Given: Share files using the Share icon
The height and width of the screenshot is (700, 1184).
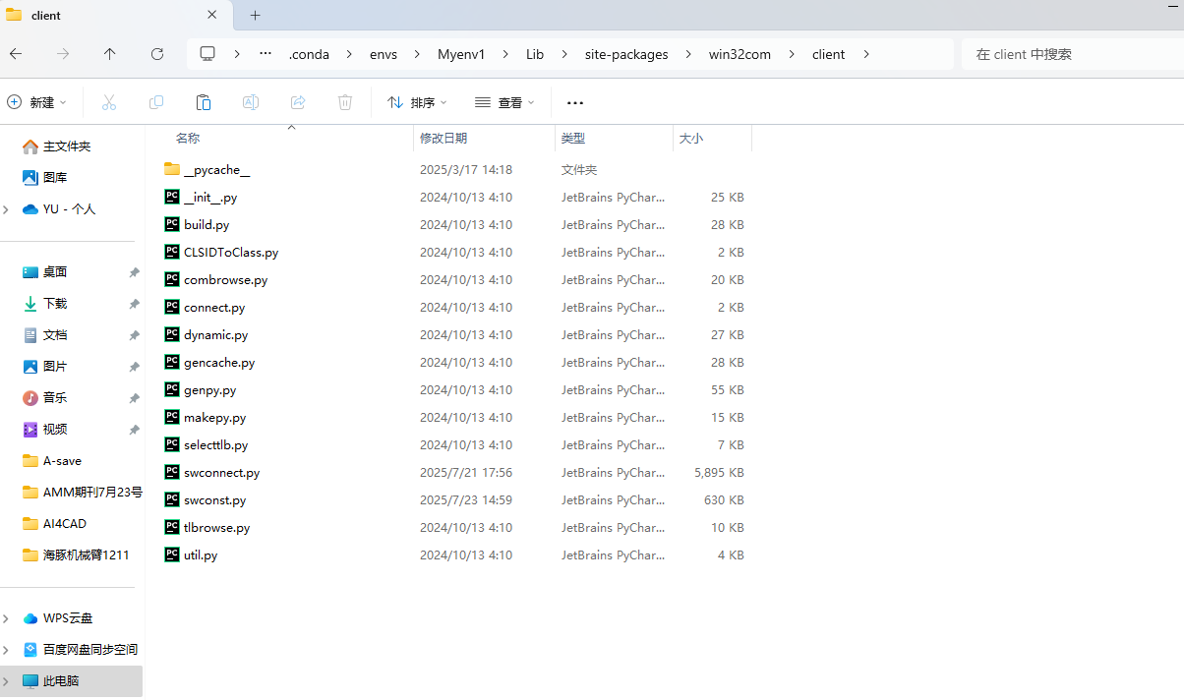Looking at the screenshot, I should pos(297,102).
